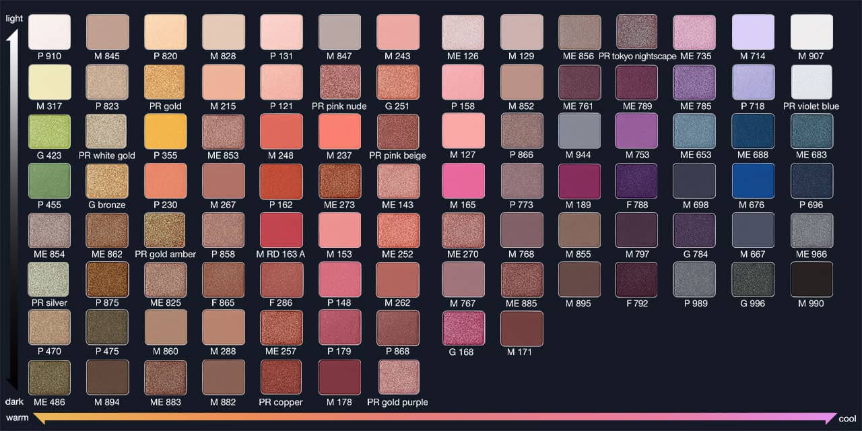Pick the G 168 magenta glitter swatch
The width and height of the screenshot is (862, 431).
[463, 329]
